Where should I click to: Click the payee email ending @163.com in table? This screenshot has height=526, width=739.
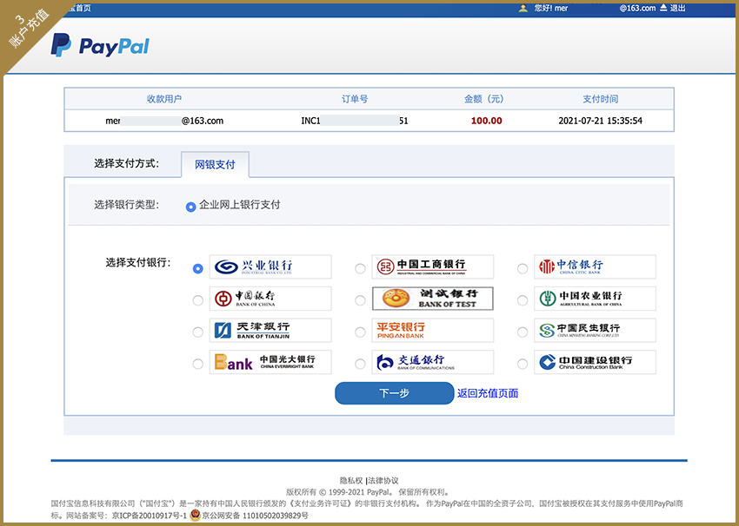pos(164,121)
